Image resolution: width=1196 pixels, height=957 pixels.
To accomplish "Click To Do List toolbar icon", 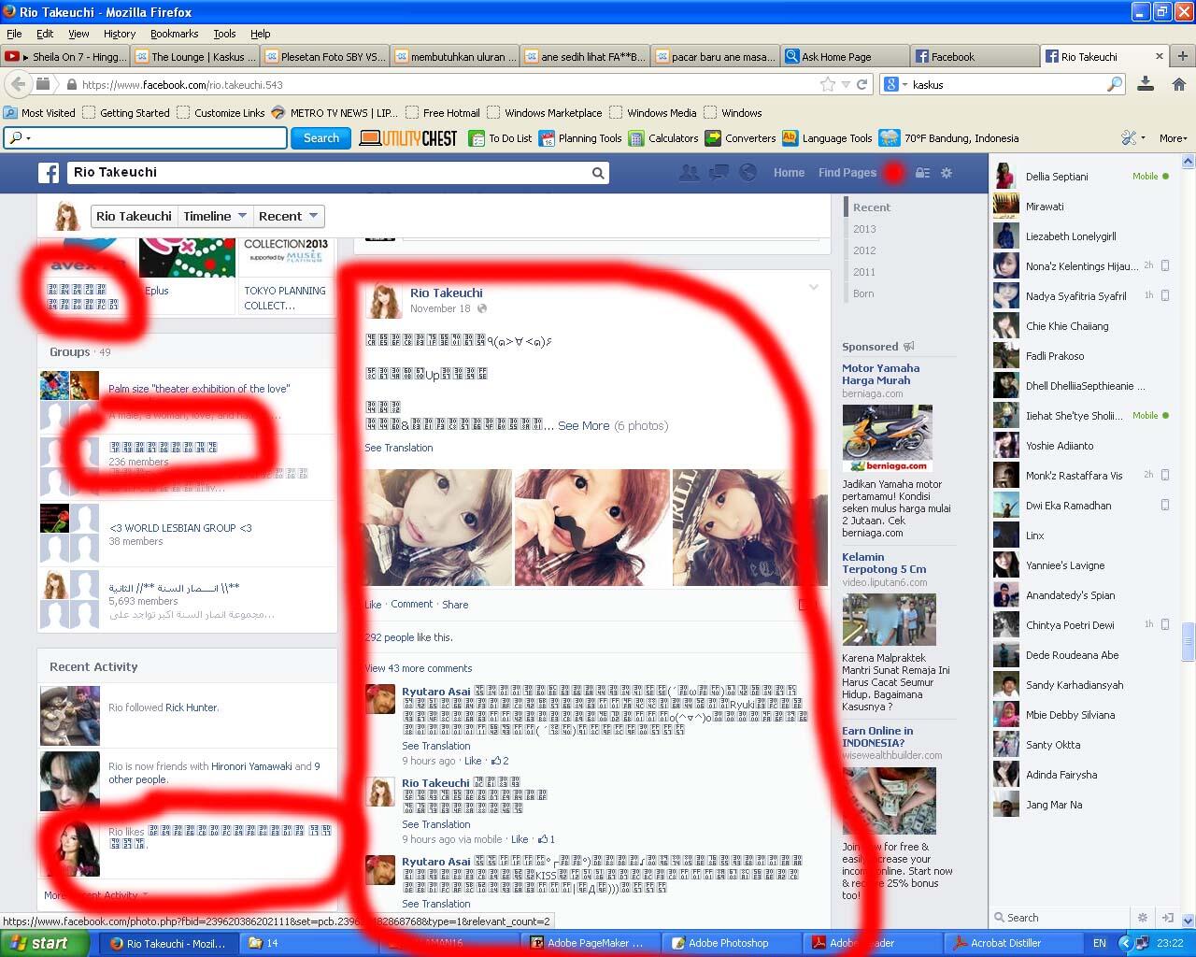I will point(477,138).
